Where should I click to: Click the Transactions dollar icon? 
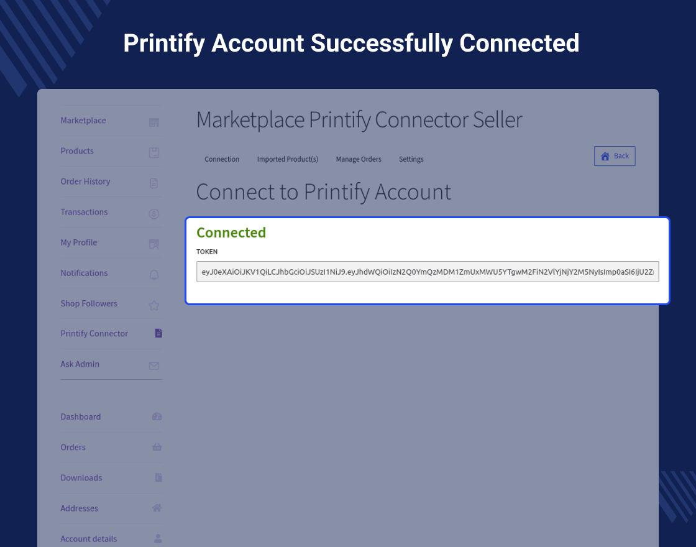click(x=154, y=214)
